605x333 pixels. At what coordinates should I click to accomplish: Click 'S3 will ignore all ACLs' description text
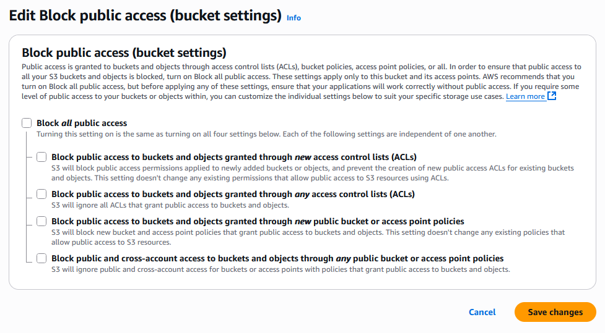pyautogui.click(x=170, y=205)
